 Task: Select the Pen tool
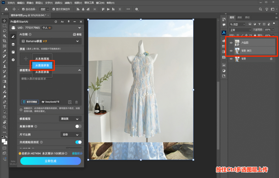pos(4,102)
